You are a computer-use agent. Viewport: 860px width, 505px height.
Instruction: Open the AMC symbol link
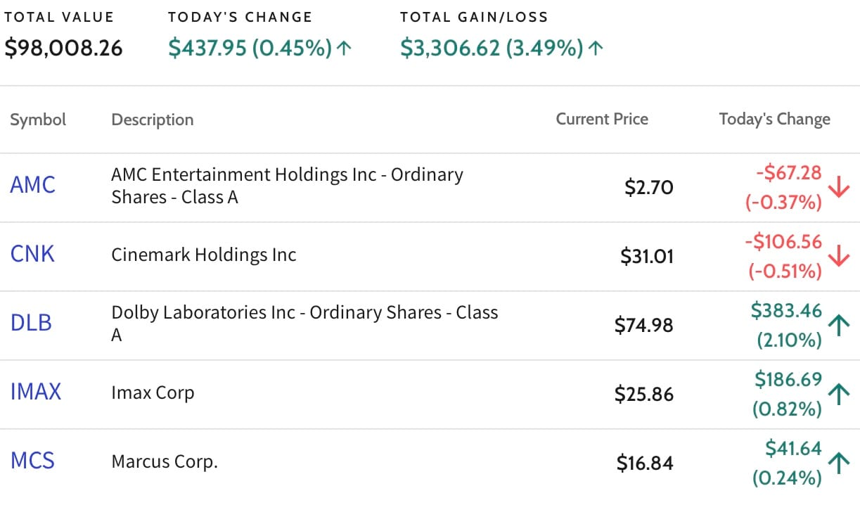pyautogui.click(x=33, y=185)
